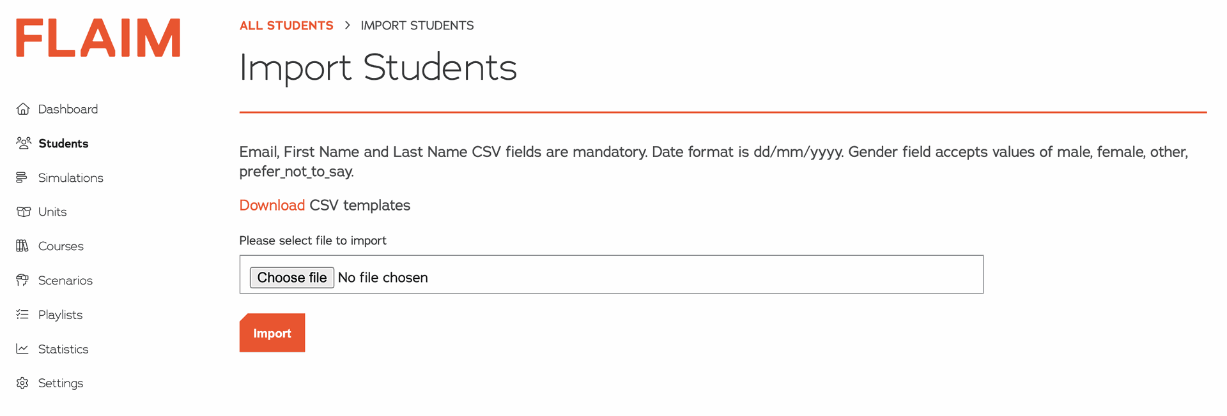Click the Students people icon

[x=24, y=144]
